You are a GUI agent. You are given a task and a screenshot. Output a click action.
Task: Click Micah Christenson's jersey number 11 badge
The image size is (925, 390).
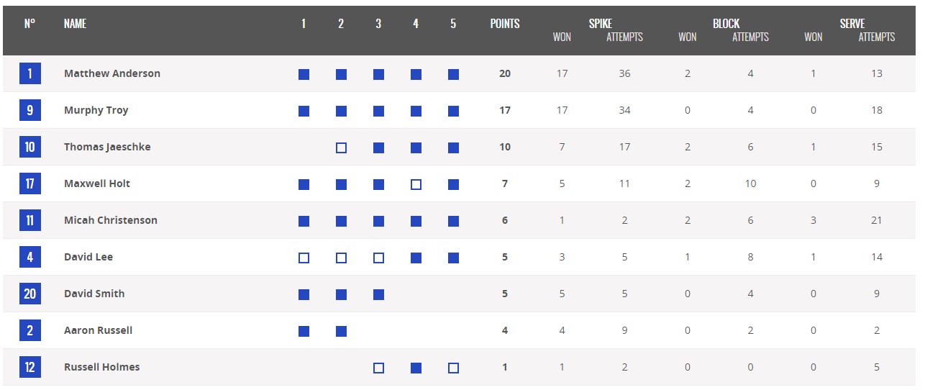(30, 220)
